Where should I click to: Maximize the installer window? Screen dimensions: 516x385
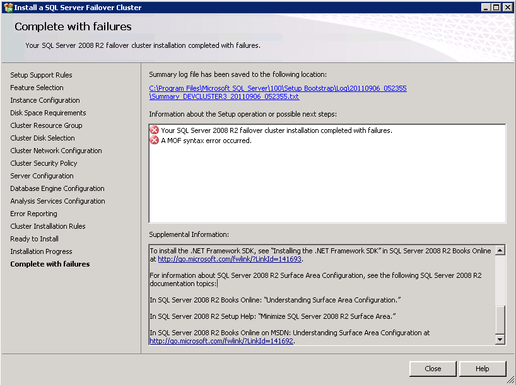(496, 8)
